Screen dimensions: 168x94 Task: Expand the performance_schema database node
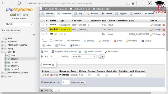click(2, 73)
